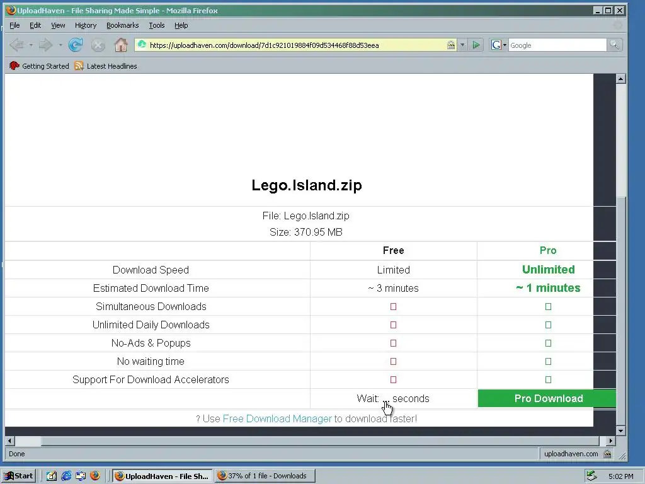This screenshot has height=484, width=645.
Task: Open the first quick launch notepad icon
Action: tap(52, 476)
